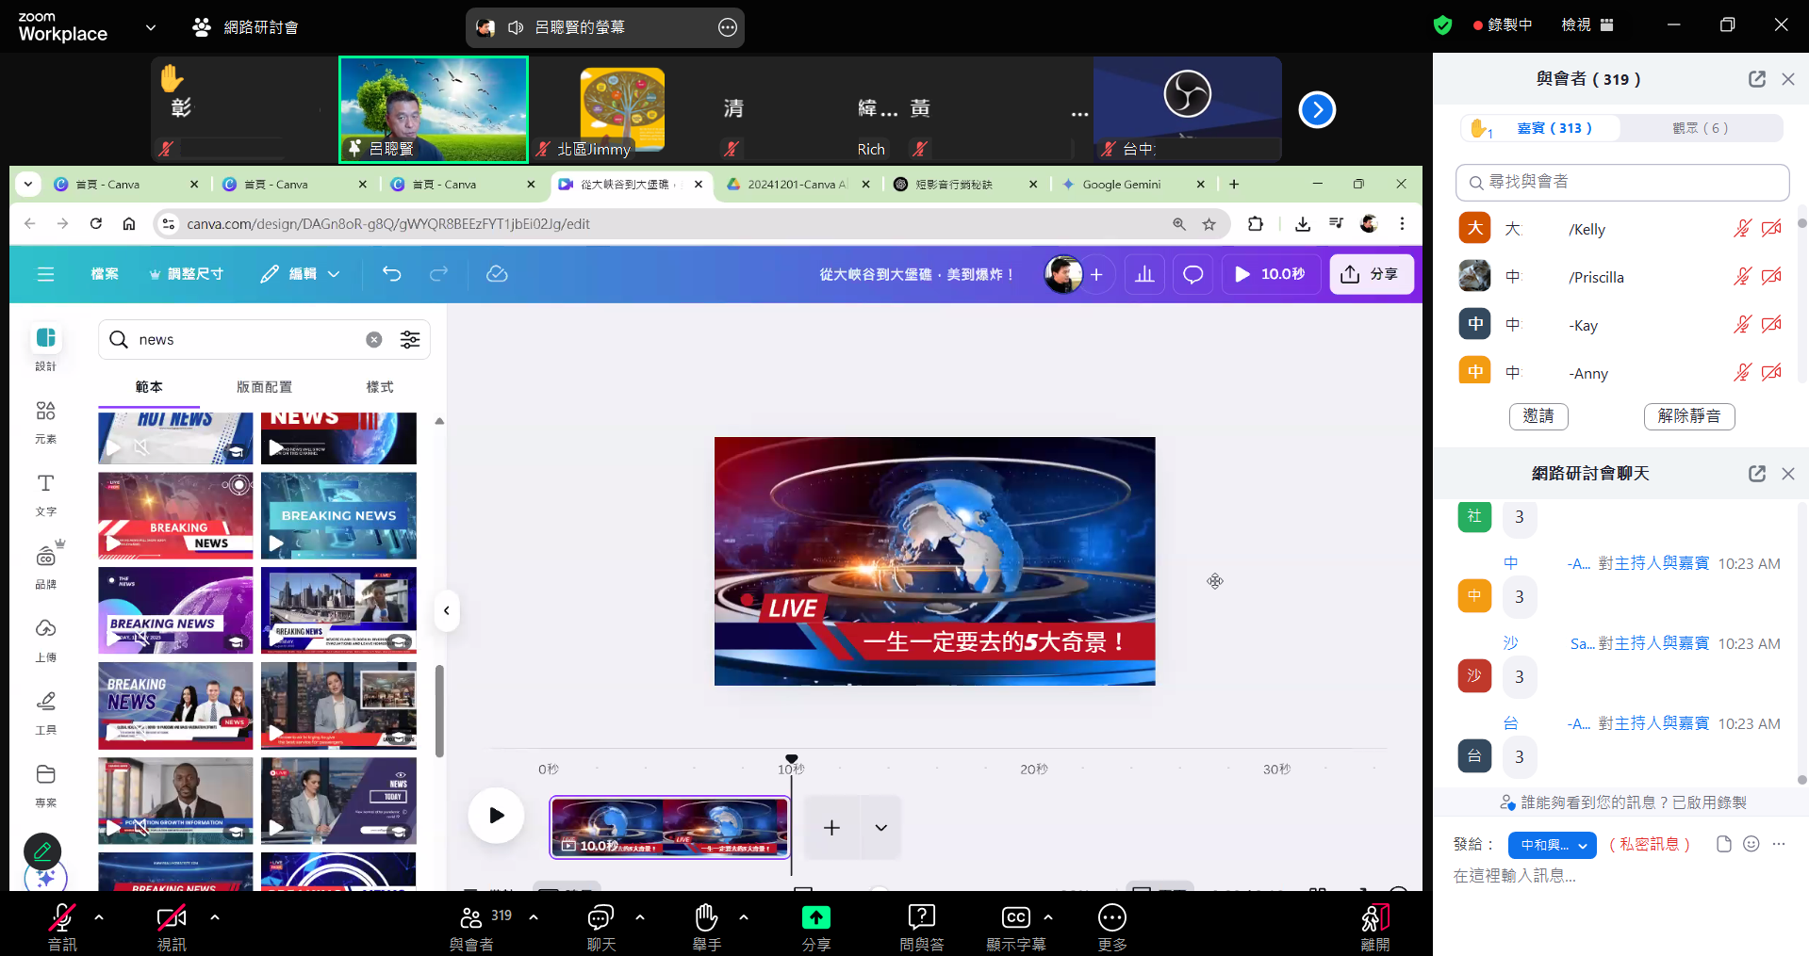This screenshot has width=1809, height=956.
Task: Expand audio options arrow in Zoom toolbar
Action: click(x=99, y=916)
